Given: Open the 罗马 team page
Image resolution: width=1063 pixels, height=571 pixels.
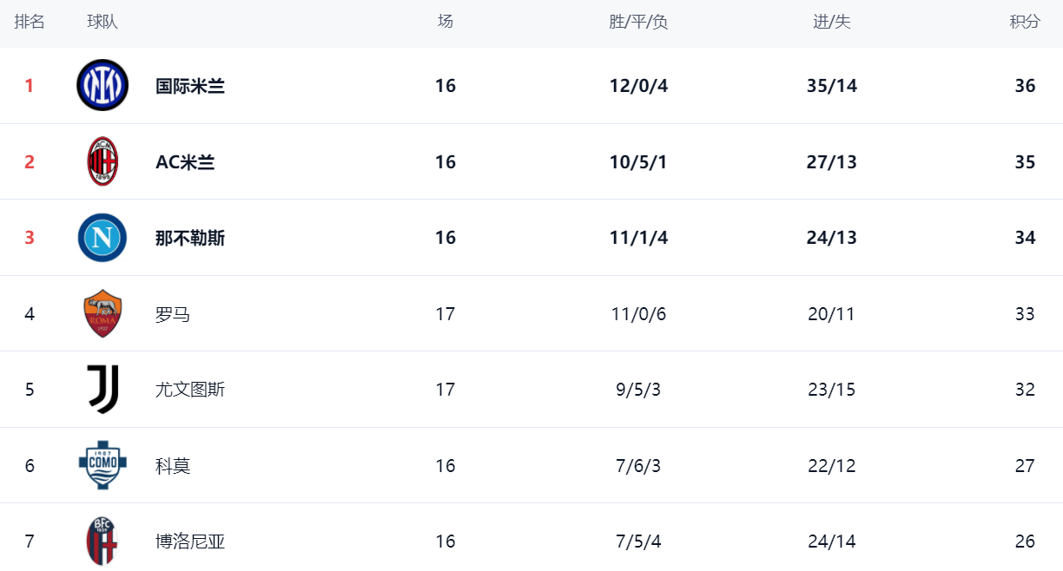Looking at the screenshot, I should click(173, 314).
